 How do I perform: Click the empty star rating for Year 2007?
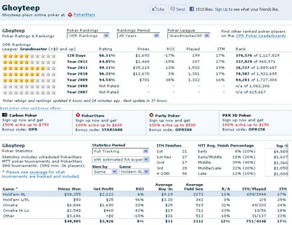(x=29, y=92)
